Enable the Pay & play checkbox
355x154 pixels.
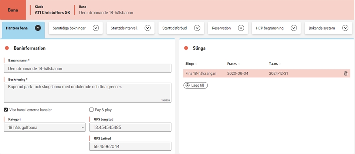91,110
